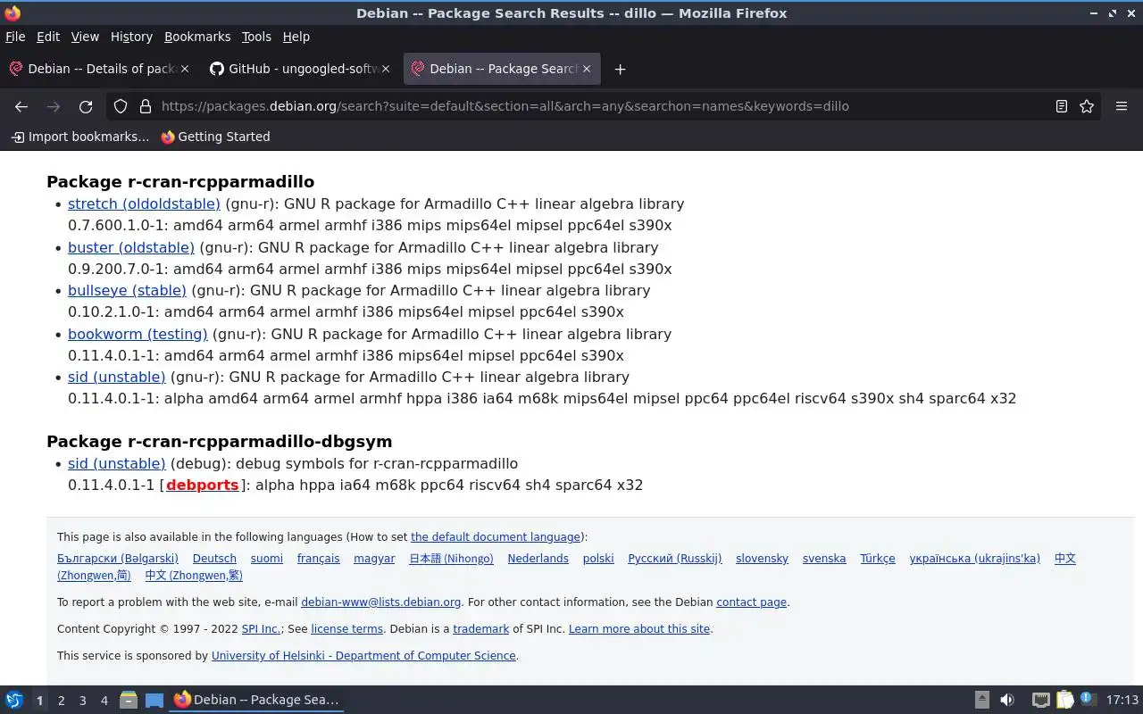Open the update notifier tray icon

[x=1088, y=700]
